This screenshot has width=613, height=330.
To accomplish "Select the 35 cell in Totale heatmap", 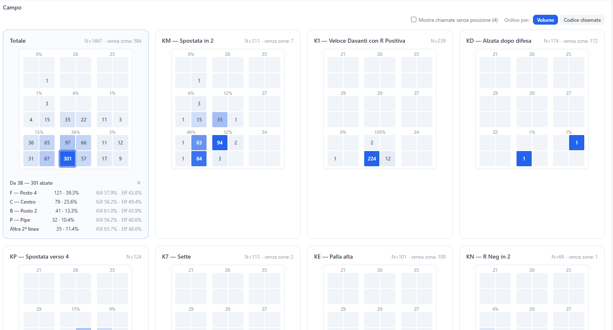I will click(67, 120).
